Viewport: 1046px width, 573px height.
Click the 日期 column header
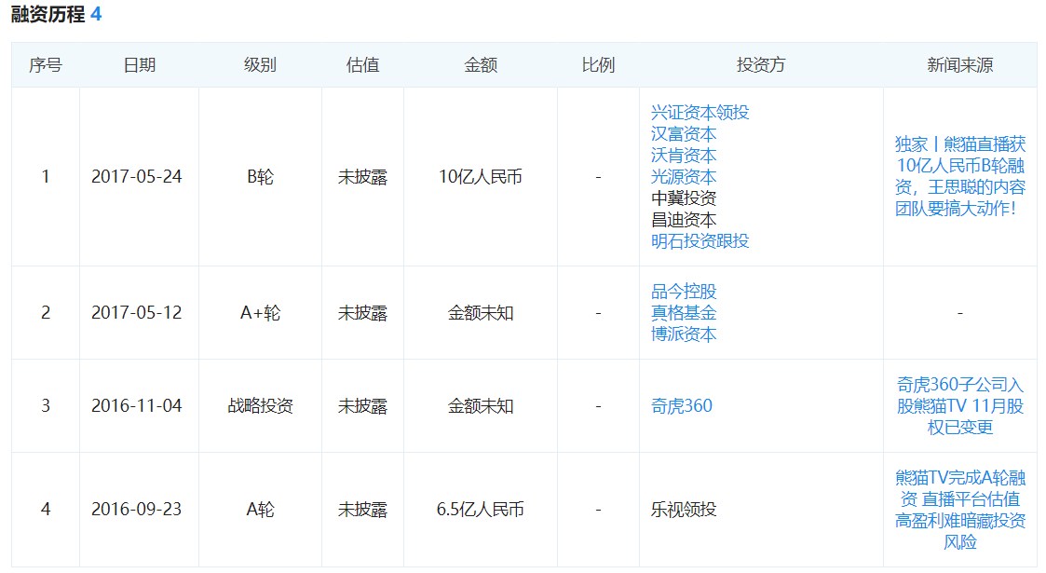(x=140, y=64)
